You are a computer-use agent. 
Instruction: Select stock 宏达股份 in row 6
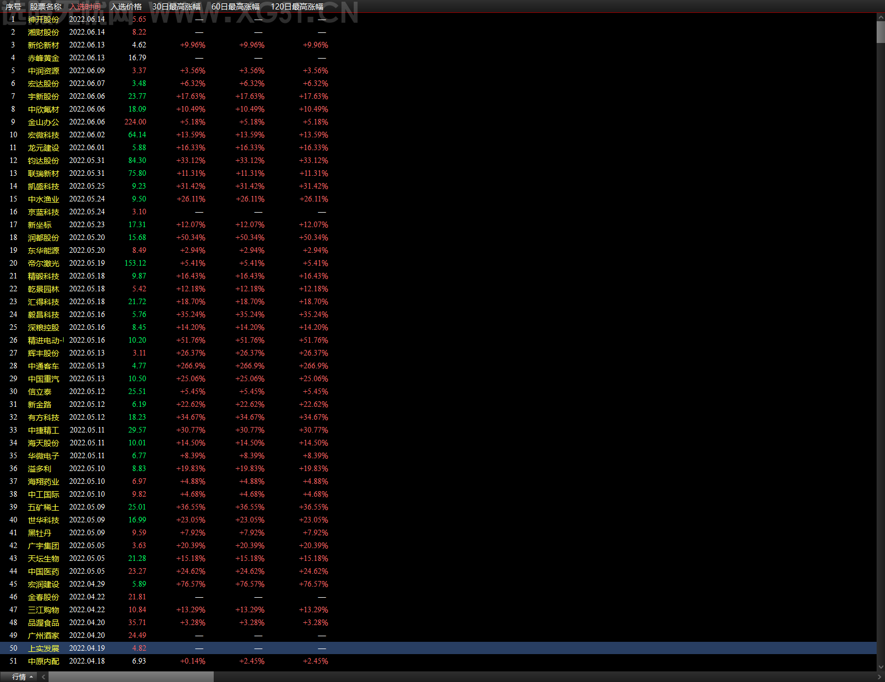44,84
